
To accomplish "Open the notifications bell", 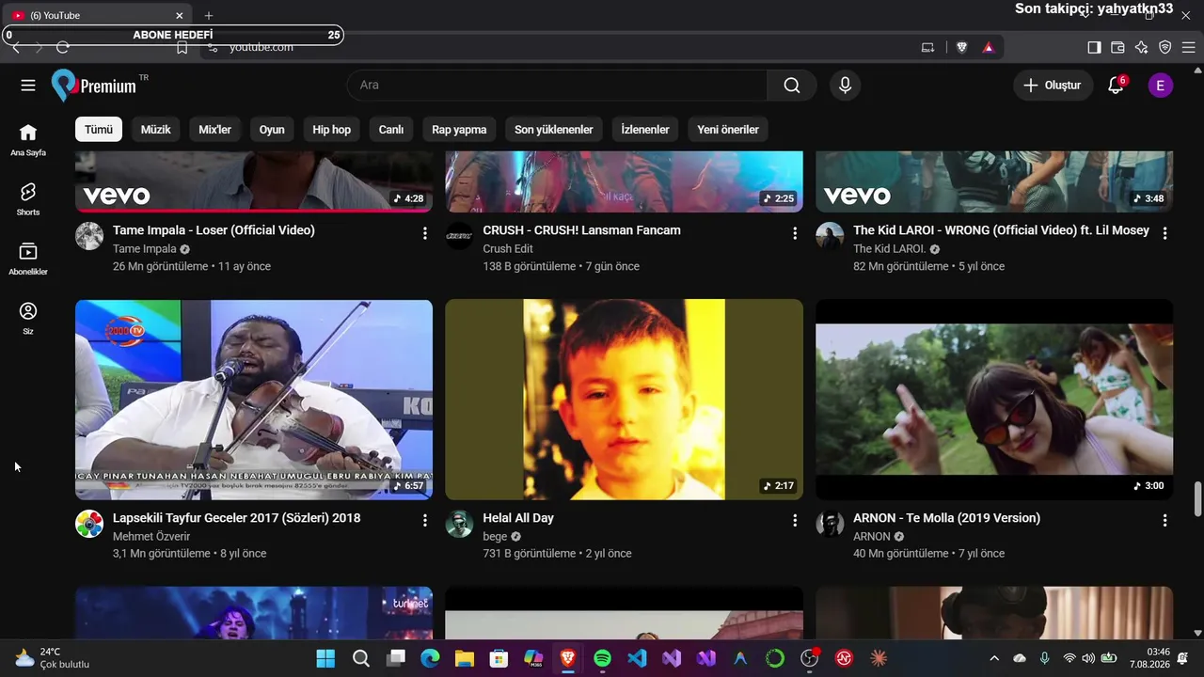I will click(1116, 86).
